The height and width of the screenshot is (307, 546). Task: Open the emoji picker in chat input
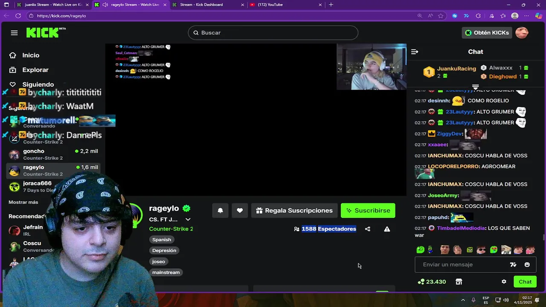pyautogui.click(x=527, y=265)
